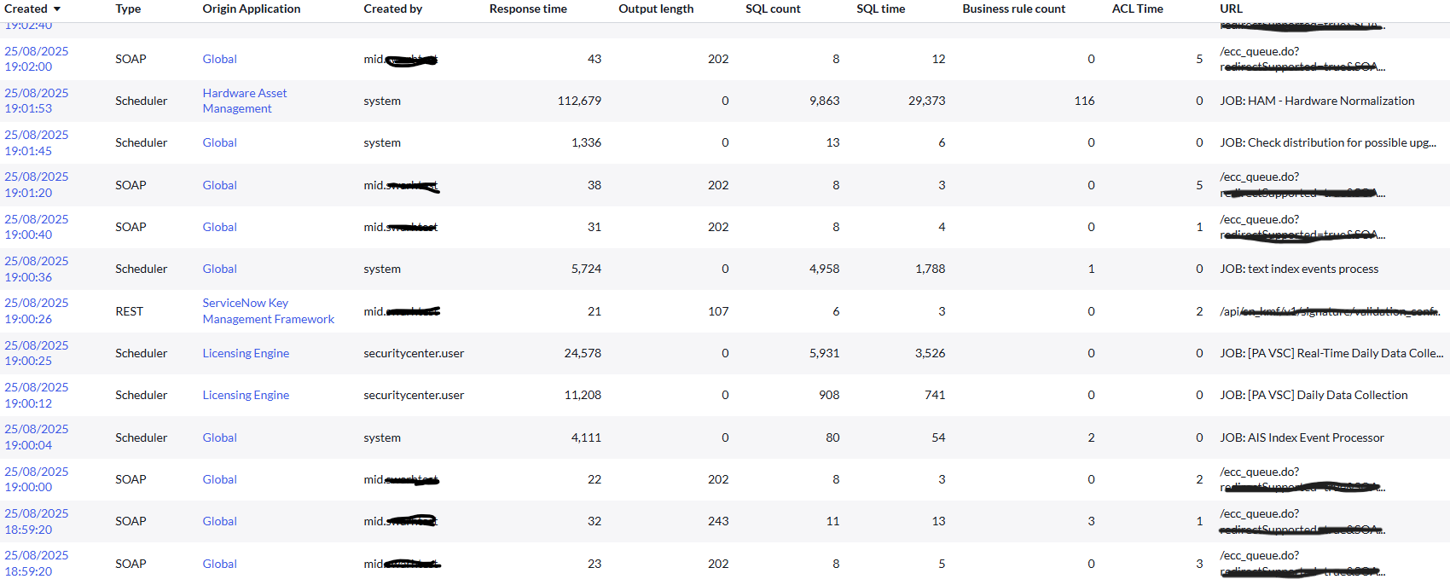Open the Hardware Asset Management link

coord(245,101)
